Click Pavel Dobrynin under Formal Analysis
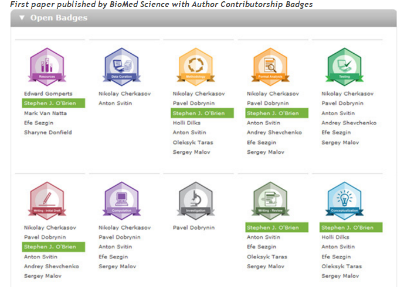Viewport: 404px width, 287px height. pos(268,103)
